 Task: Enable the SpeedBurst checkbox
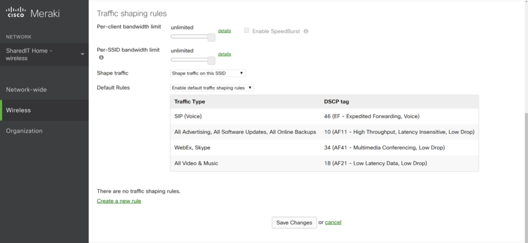(x=246, y=31)
